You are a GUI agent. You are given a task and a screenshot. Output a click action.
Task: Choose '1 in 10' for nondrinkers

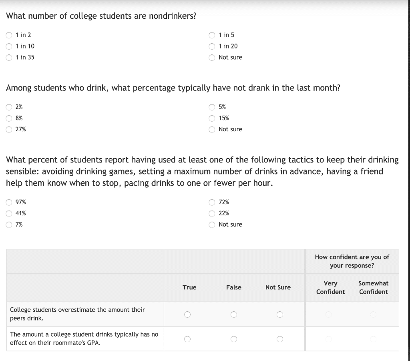click(9, 46)
